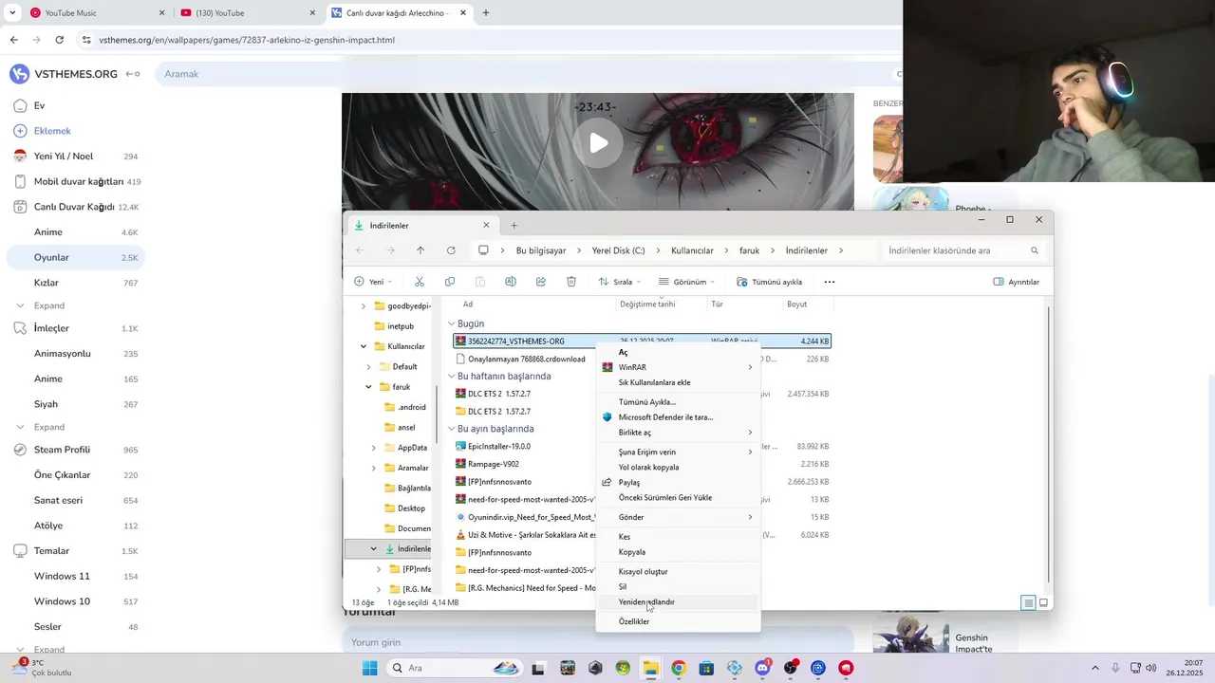Image resolution: width=1215 pixels, height=683 pixels.
Task: Switch Explorer to details list view
Action: [x=1028, y=602]
